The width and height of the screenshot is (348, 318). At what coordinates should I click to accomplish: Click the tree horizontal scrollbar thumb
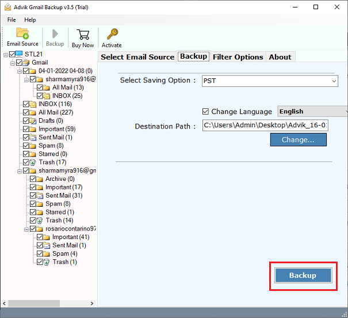pos(34,304)
